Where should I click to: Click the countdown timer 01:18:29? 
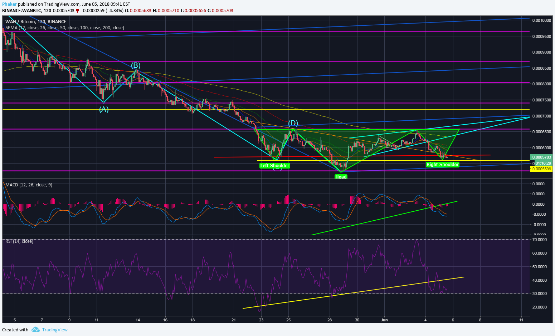[543, 163]
